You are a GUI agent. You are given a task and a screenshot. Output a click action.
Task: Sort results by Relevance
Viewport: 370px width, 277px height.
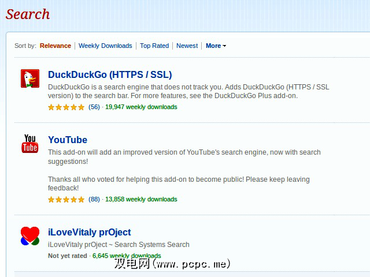click(x=55, y=46)
